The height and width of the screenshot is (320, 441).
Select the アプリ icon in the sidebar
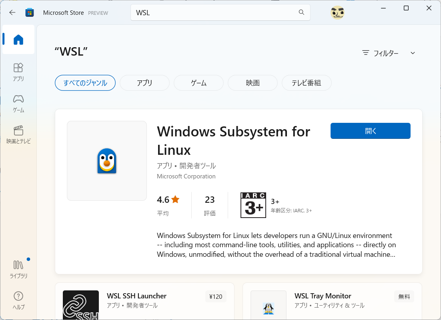[x=18, y=72]
